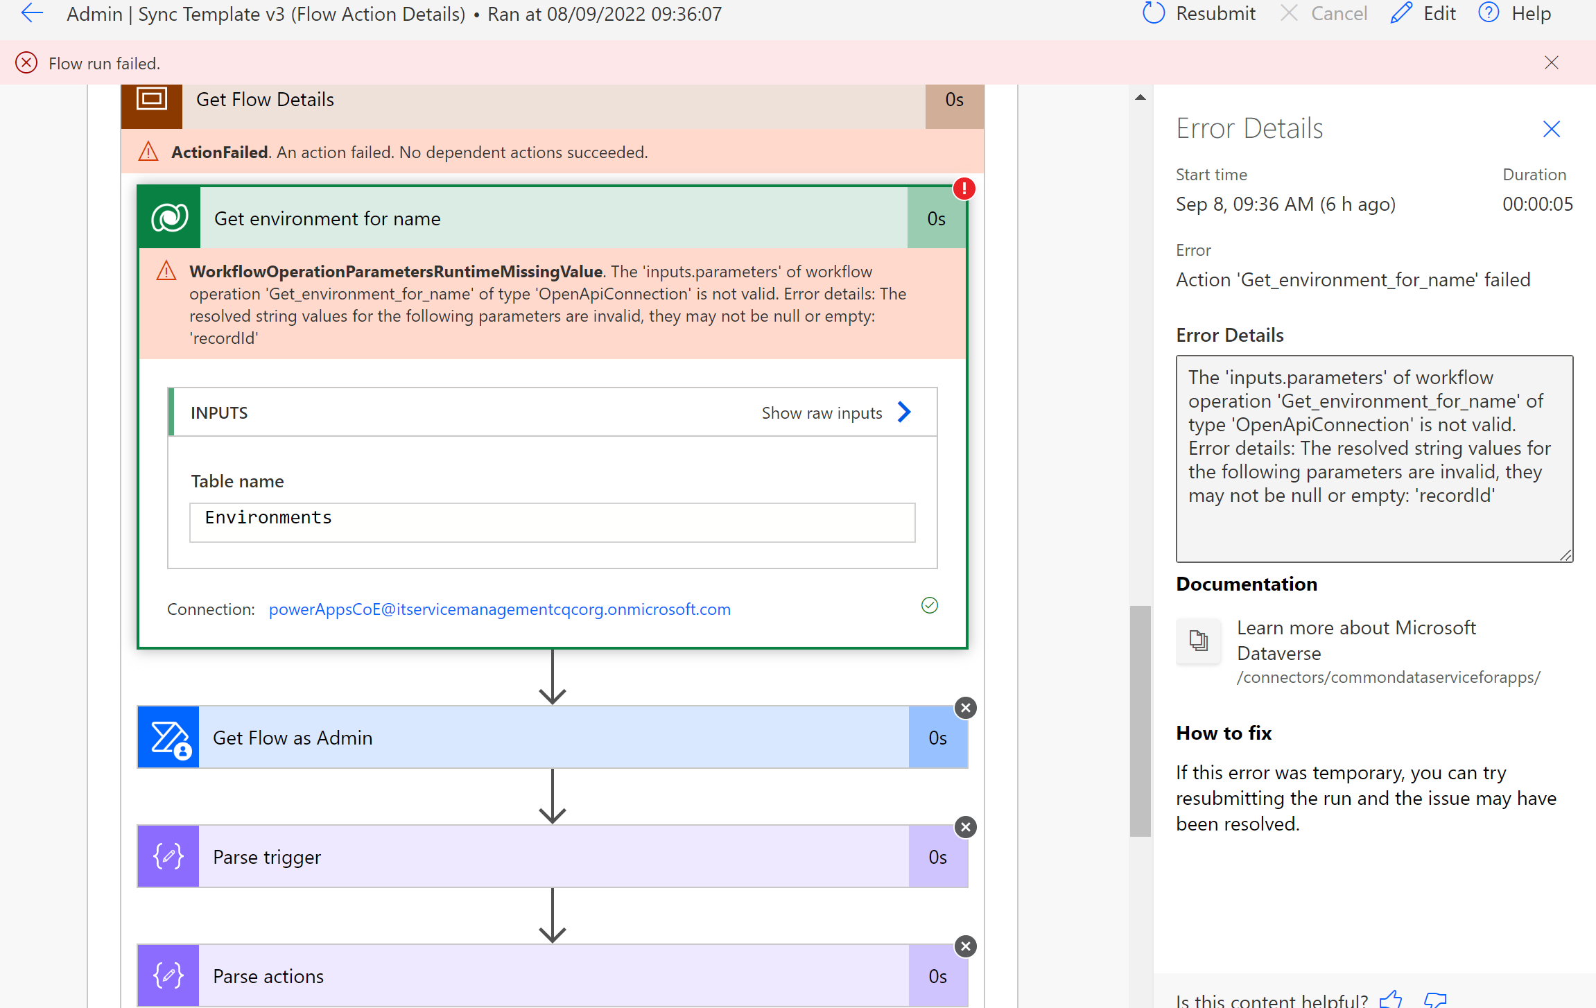Click the scroll-up caret above Error Details
The image size is (1596, 1008).
tap(1140, 97)
